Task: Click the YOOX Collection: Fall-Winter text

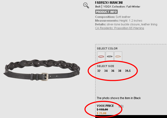Action: point(122,7)
